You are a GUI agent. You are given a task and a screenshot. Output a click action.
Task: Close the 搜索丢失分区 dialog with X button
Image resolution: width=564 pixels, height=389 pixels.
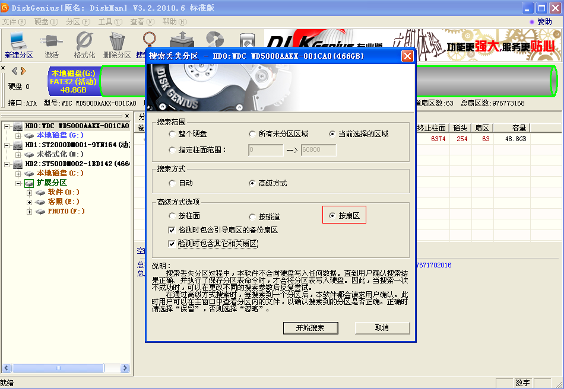[407, 56]
